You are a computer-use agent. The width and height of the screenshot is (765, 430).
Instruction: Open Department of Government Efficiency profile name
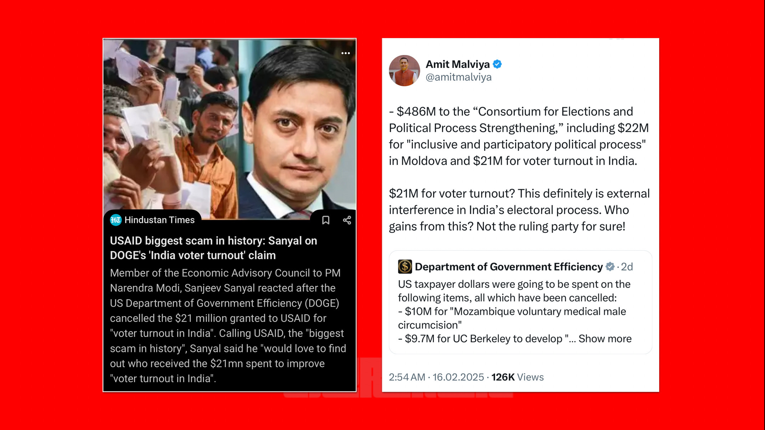509,267
